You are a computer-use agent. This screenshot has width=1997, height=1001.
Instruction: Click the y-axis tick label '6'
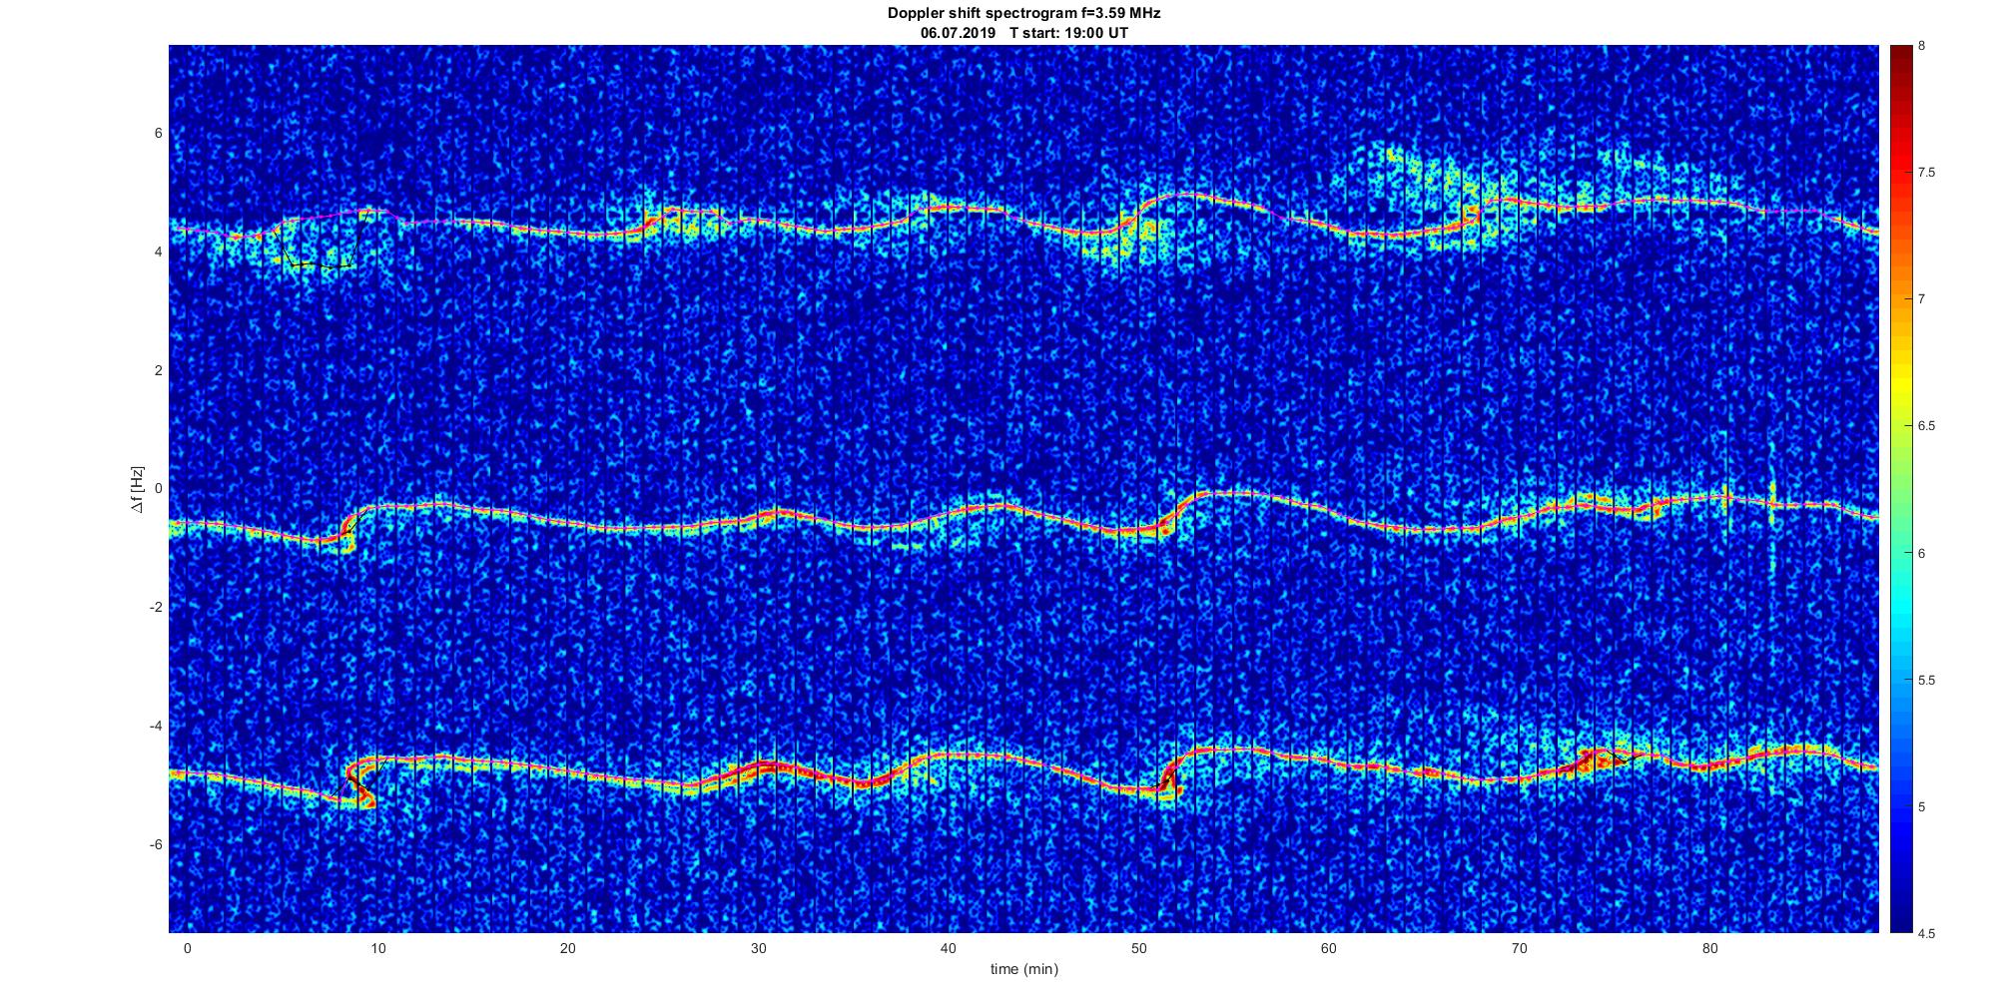[158, 133]
